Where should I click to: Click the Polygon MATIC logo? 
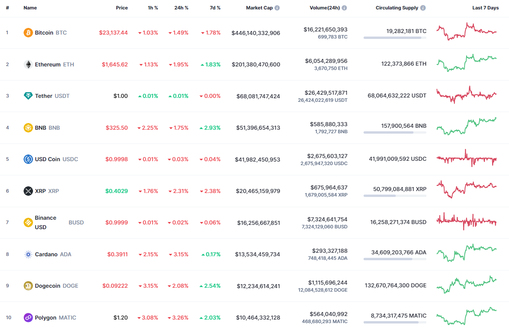(x=28, y=318)
